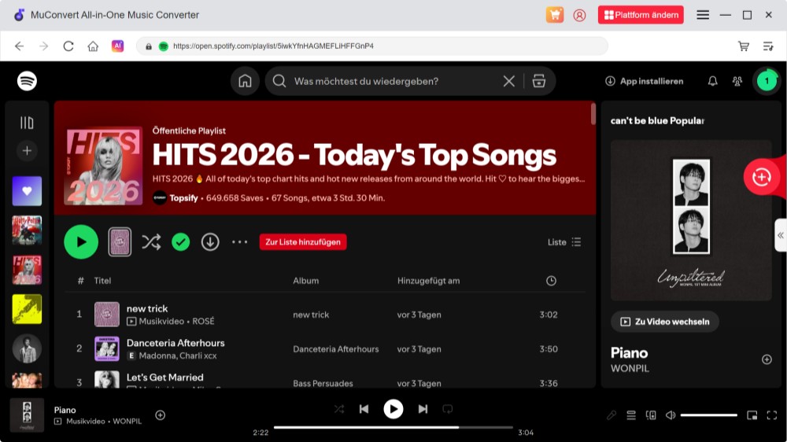Play the current song Piano

[x=393, y=410]
